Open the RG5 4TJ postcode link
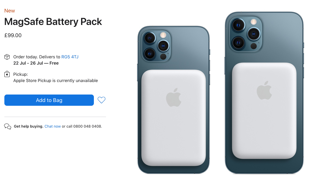The height and width of the screenshot is (180, 310). (70, 57)
